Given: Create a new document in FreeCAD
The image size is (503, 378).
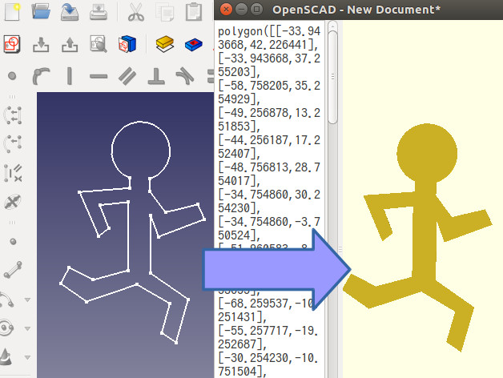Looking at the screenshot, I should (x=12, y=11).
